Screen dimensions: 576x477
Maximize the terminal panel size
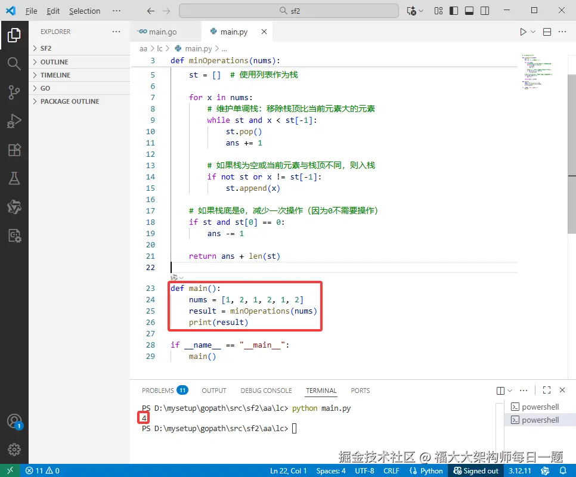(547, 390)
